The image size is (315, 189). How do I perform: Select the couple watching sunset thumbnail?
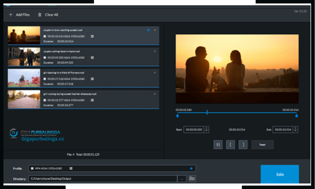pyautogui.click(x=24, y=35)
